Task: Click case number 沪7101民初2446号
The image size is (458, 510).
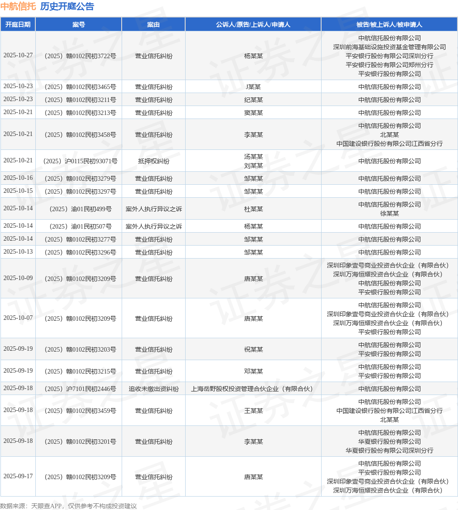Action: [81, 389]
